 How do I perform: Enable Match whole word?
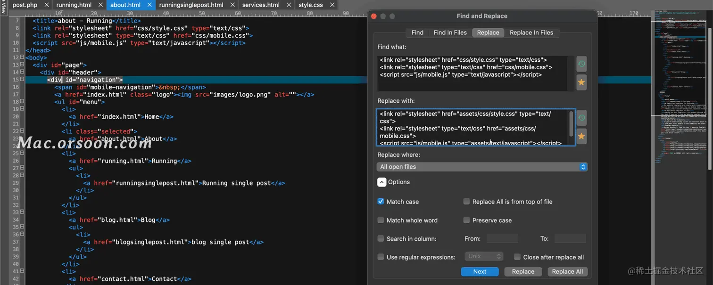click(381, 220)
